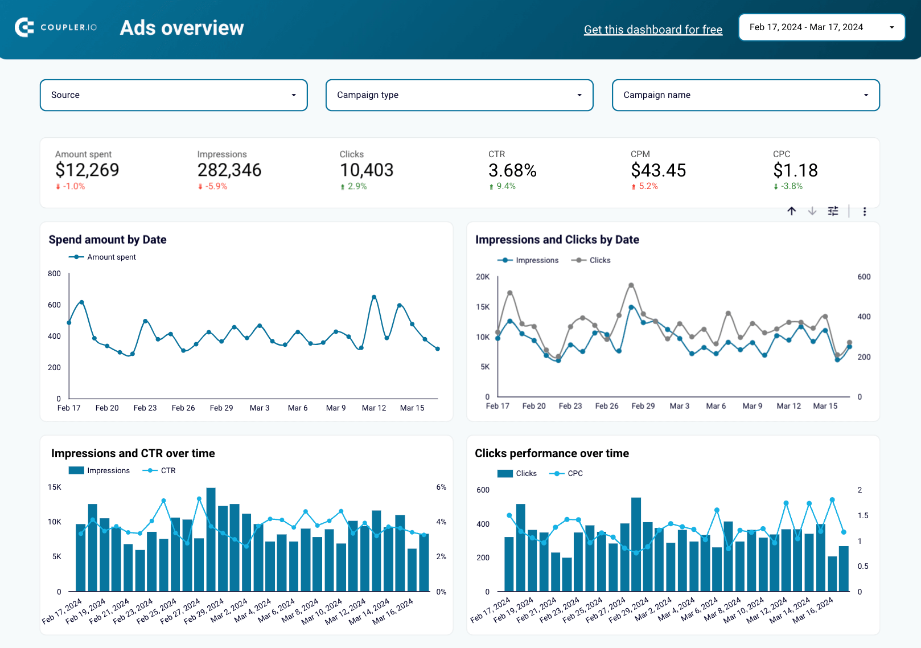Click the green increase arrow under Clicks
Screen dimensions: 921x648
pyautogui.click(x=342, y=186)
